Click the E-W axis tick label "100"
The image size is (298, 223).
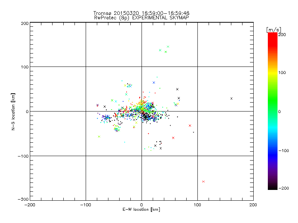pos(197,205)
